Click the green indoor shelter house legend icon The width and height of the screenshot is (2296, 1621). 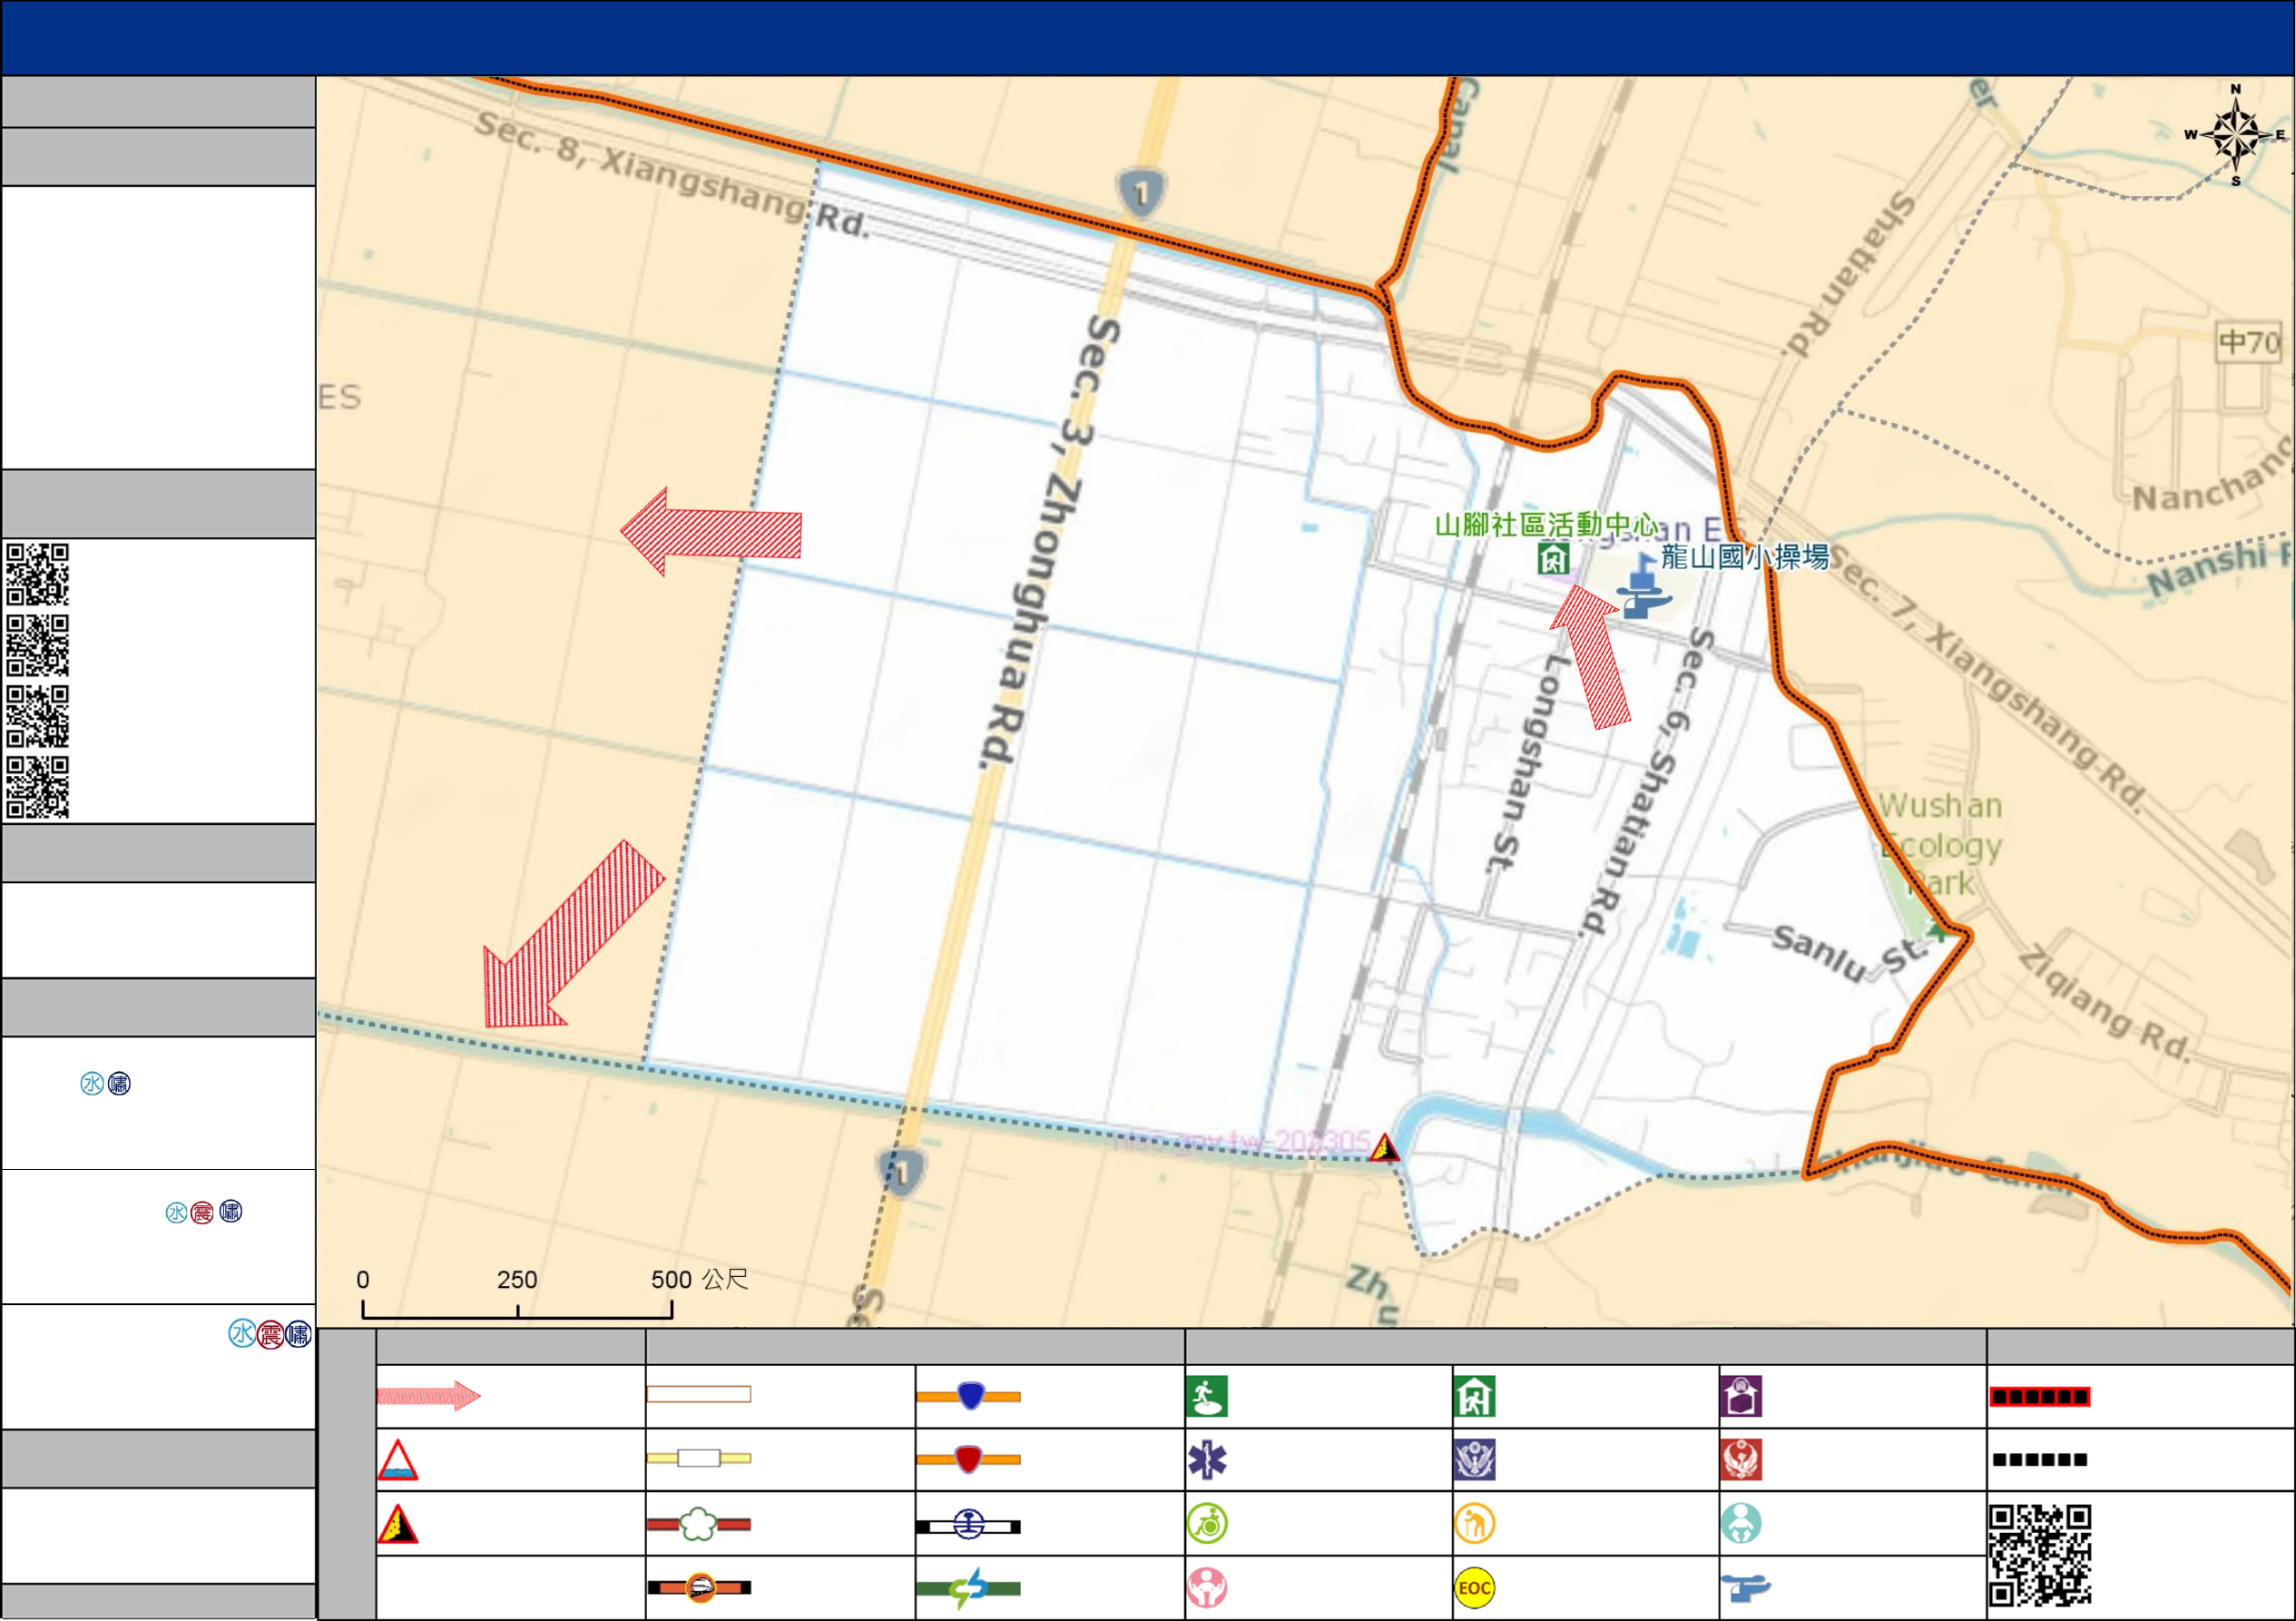click(1475, 1396)
